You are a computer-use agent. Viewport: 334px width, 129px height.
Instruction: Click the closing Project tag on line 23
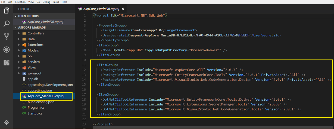(x=102, y=124)
